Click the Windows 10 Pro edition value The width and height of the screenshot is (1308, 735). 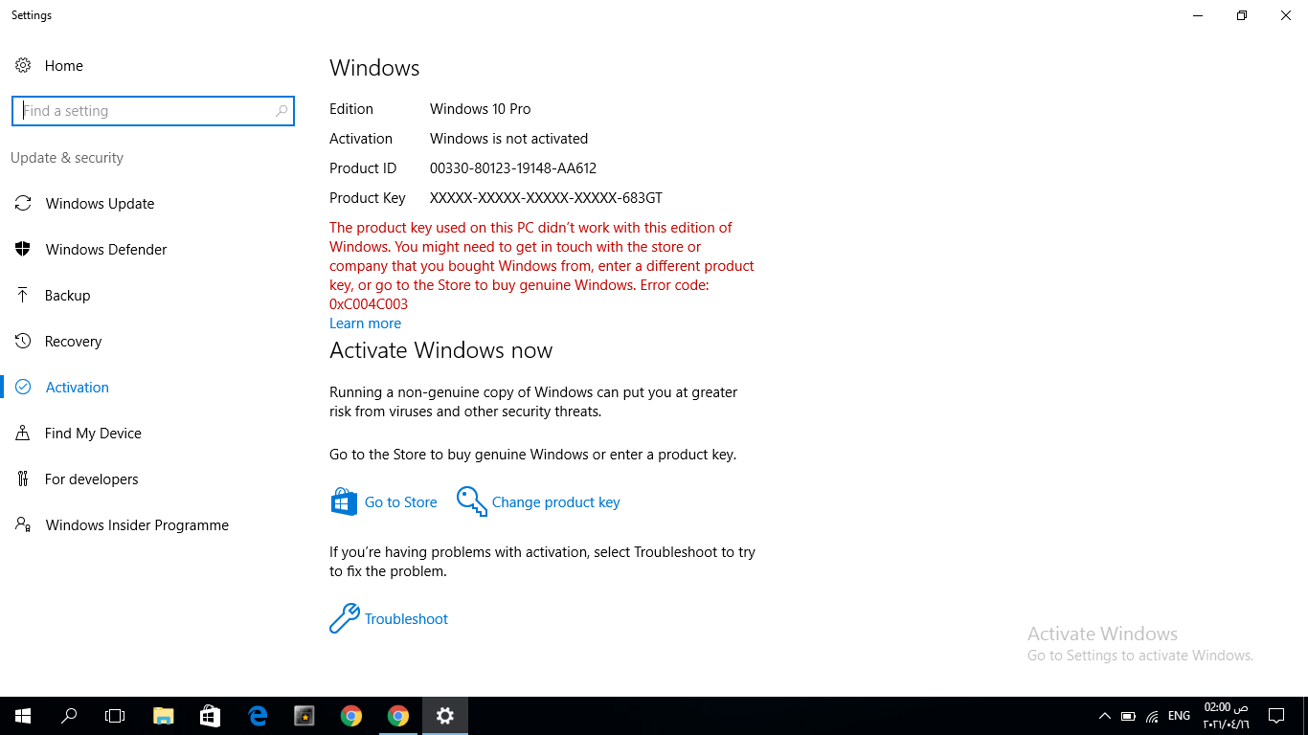click(480, 109)
